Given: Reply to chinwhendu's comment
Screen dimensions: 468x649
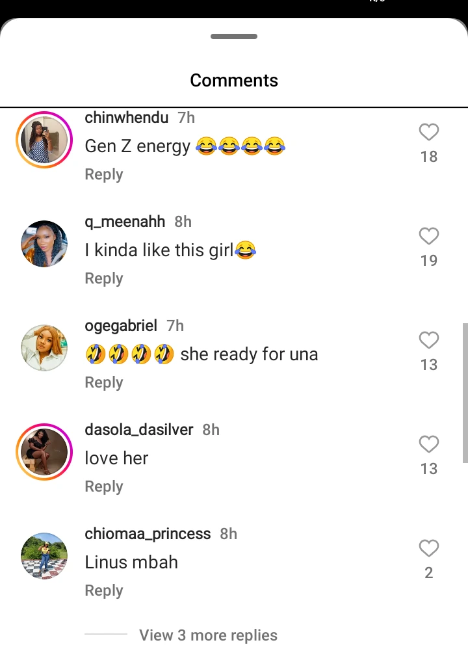Looking at the screenshot, I should [104, 174].
